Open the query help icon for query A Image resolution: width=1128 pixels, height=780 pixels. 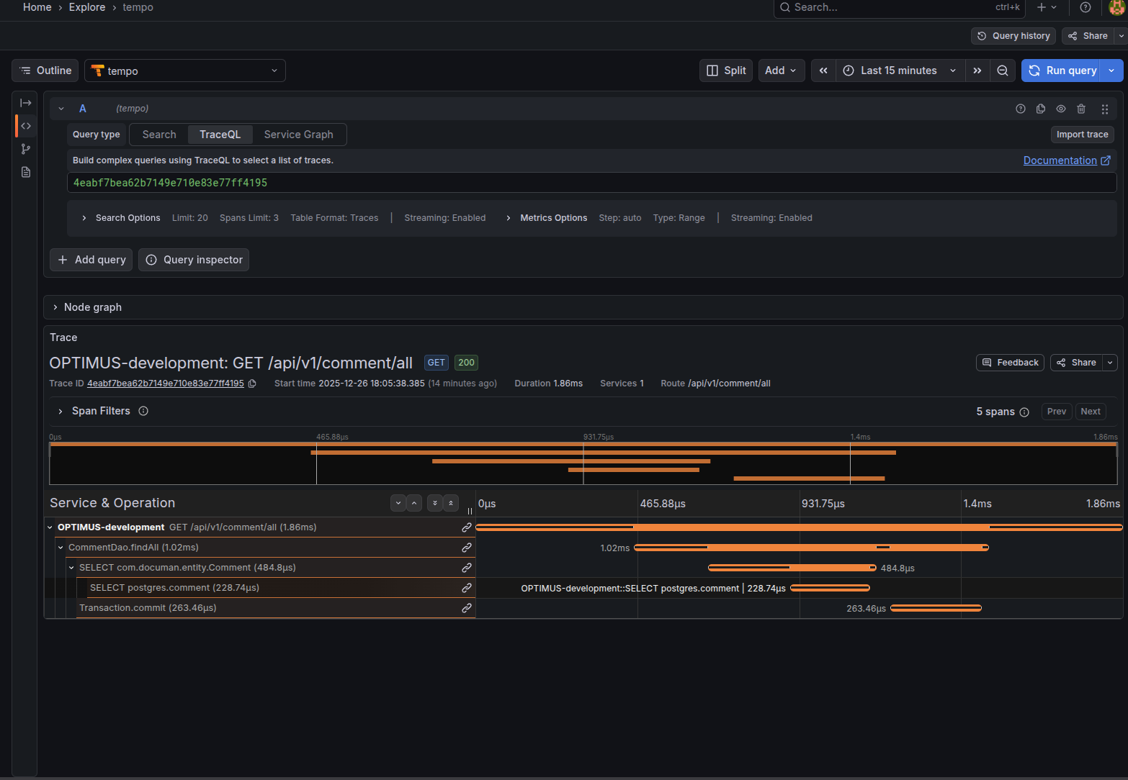[1021, 109]
